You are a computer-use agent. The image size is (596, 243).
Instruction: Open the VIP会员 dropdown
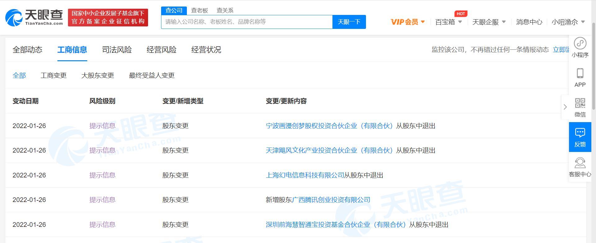[408, 22]
